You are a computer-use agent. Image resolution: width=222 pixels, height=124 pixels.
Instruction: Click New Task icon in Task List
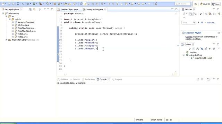coord(184,14)
